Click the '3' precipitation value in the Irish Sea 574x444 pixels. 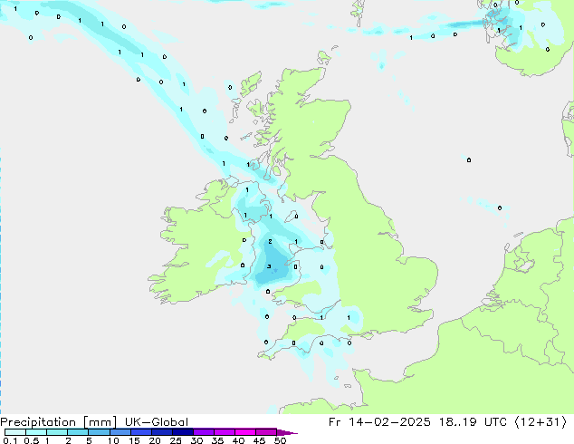click(x=269, y=266)
